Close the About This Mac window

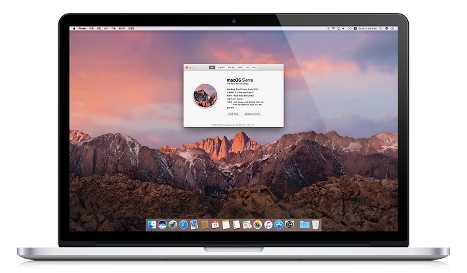click(x=187, y=67)
